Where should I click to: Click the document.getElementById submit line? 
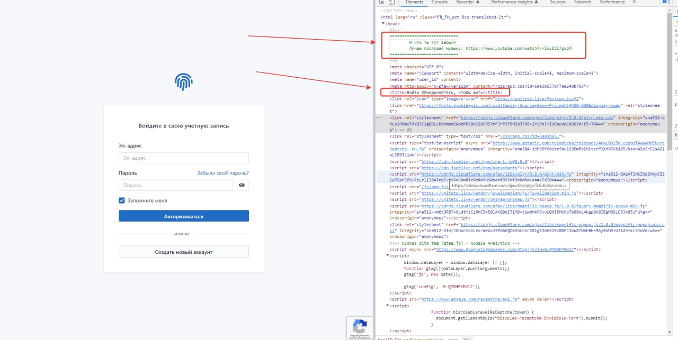pyautogui.click(x=522, y=318)
